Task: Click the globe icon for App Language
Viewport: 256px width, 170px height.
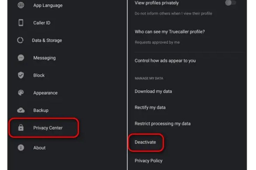Action: [x=21, y=5]
